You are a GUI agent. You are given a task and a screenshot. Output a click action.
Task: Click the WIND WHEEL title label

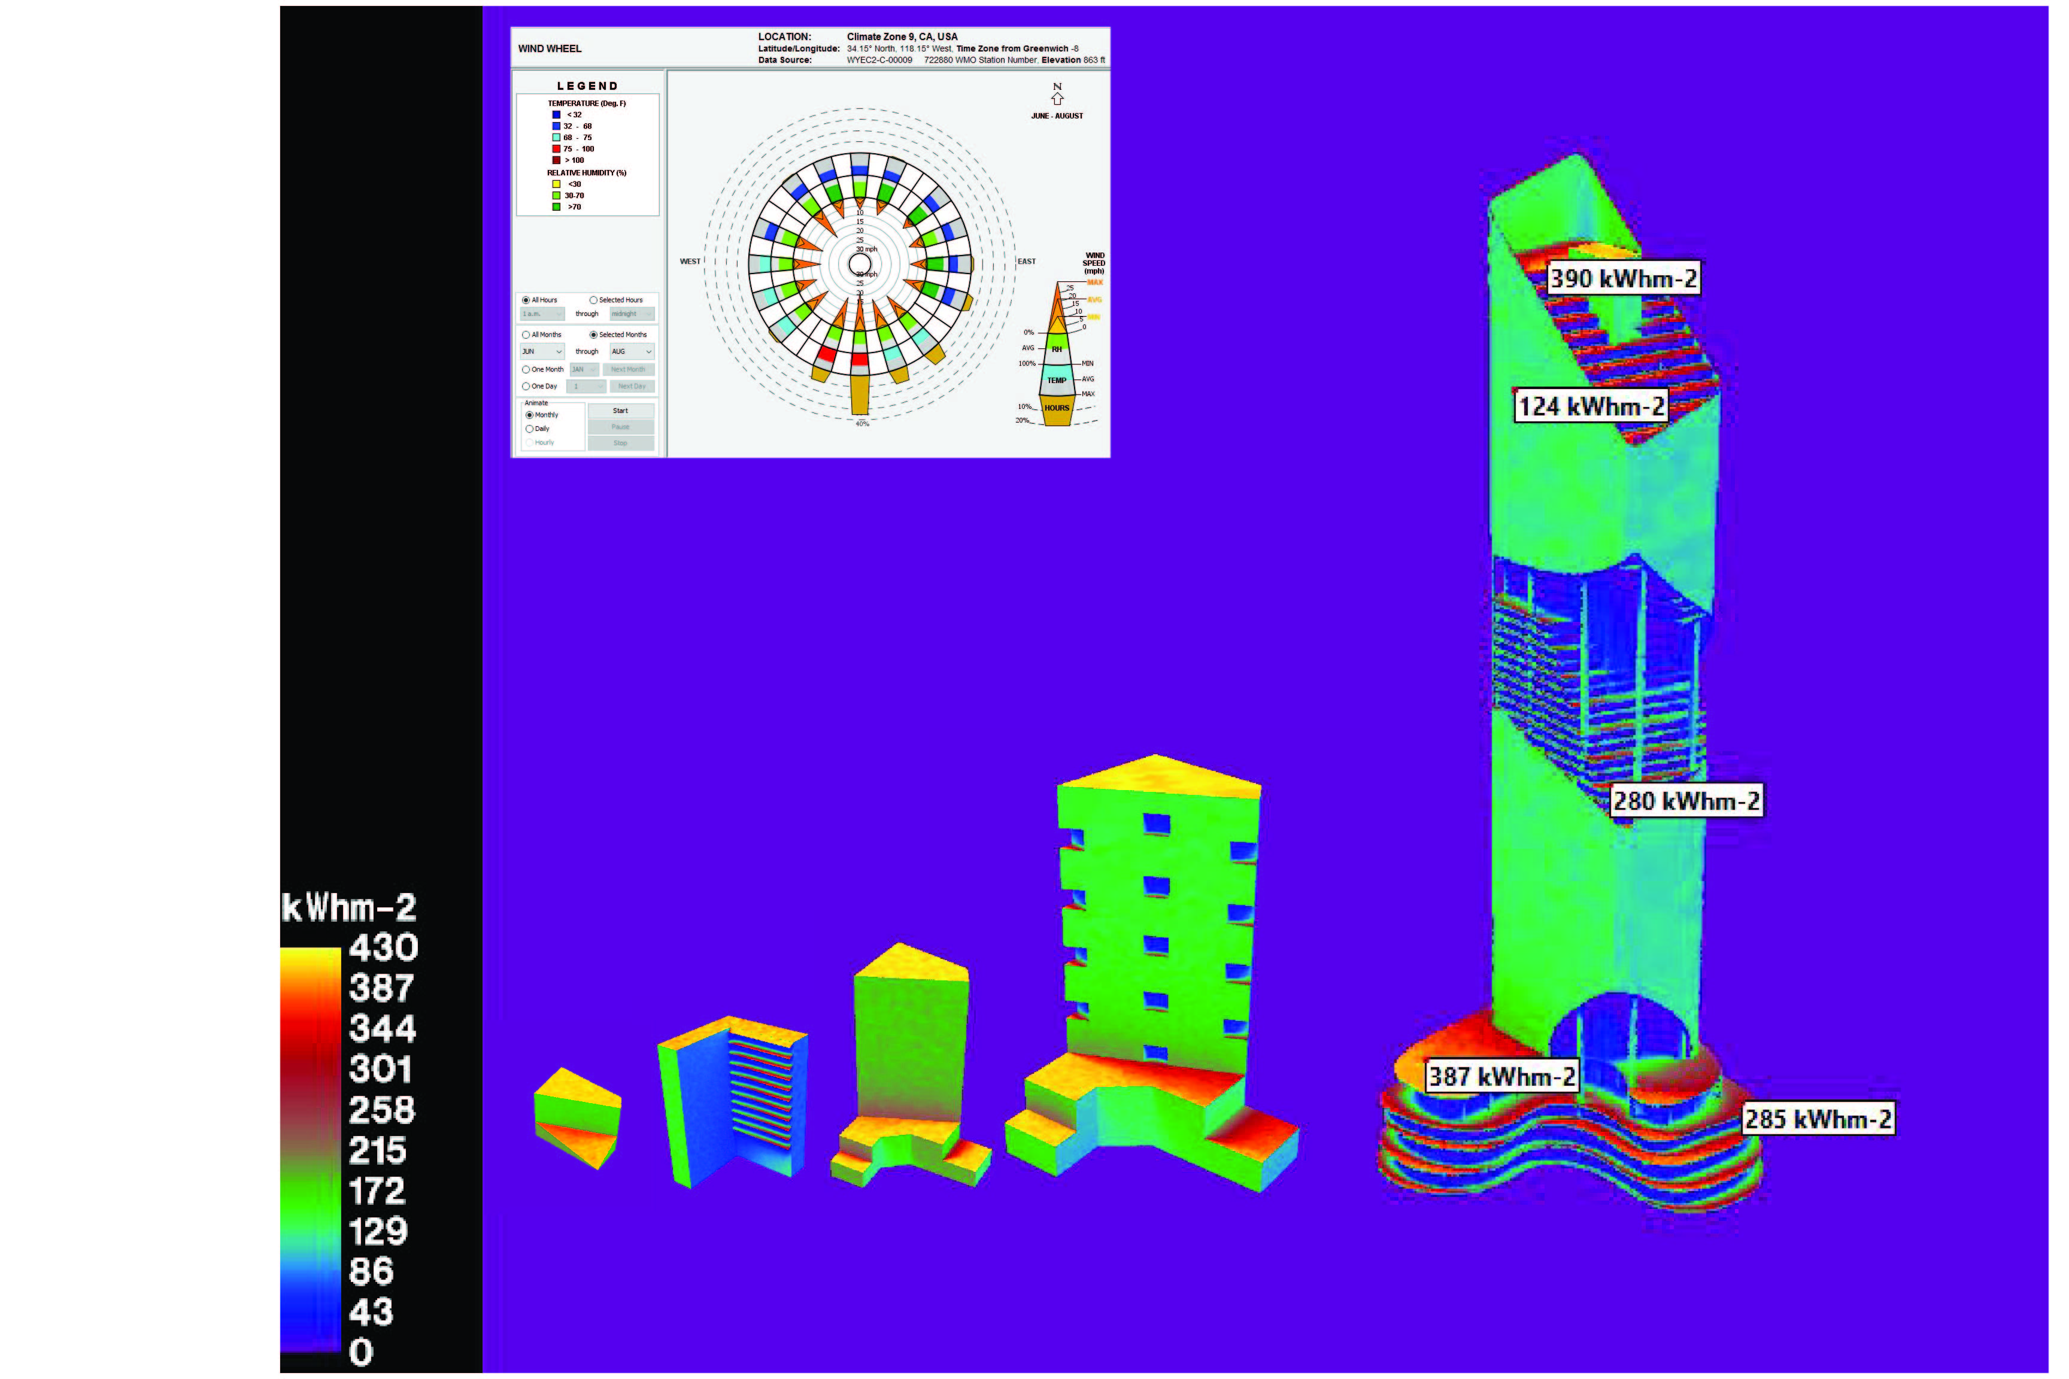click(550, 48)
